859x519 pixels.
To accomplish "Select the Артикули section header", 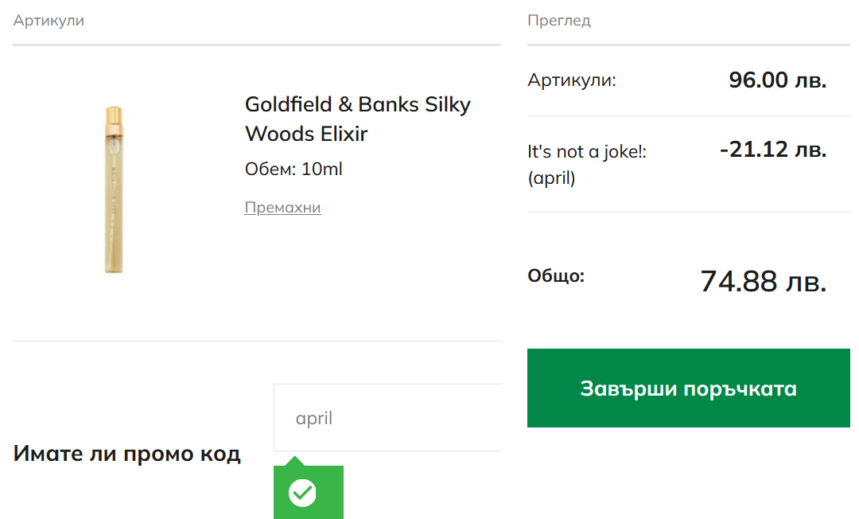I will [49, 21].
